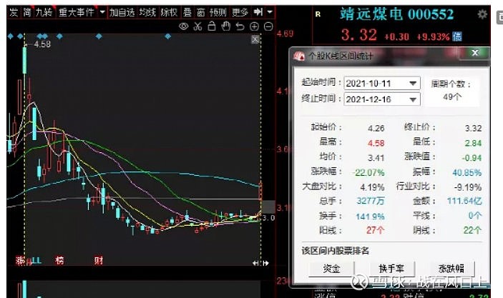Toggle the chart lock icon

(x=212, y=26)
